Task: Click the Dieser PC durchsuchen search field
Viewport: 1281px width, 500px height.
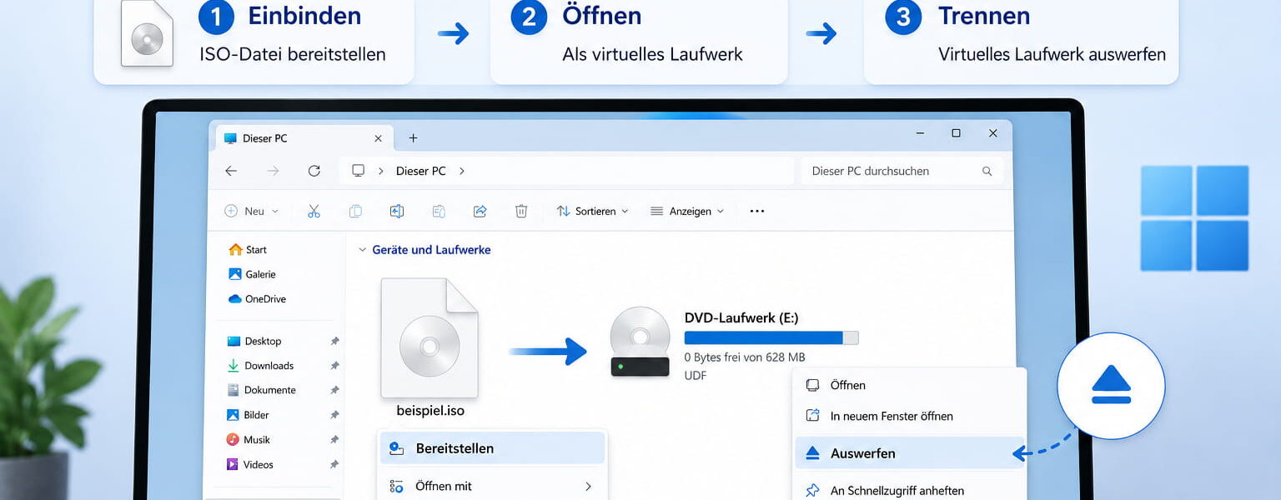Action: tap(902, 171)
